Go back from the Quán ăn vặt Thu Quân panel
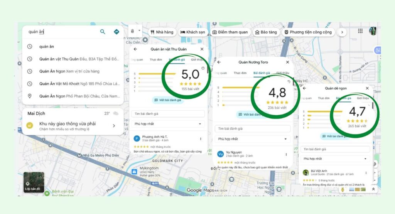 point(135,49)
